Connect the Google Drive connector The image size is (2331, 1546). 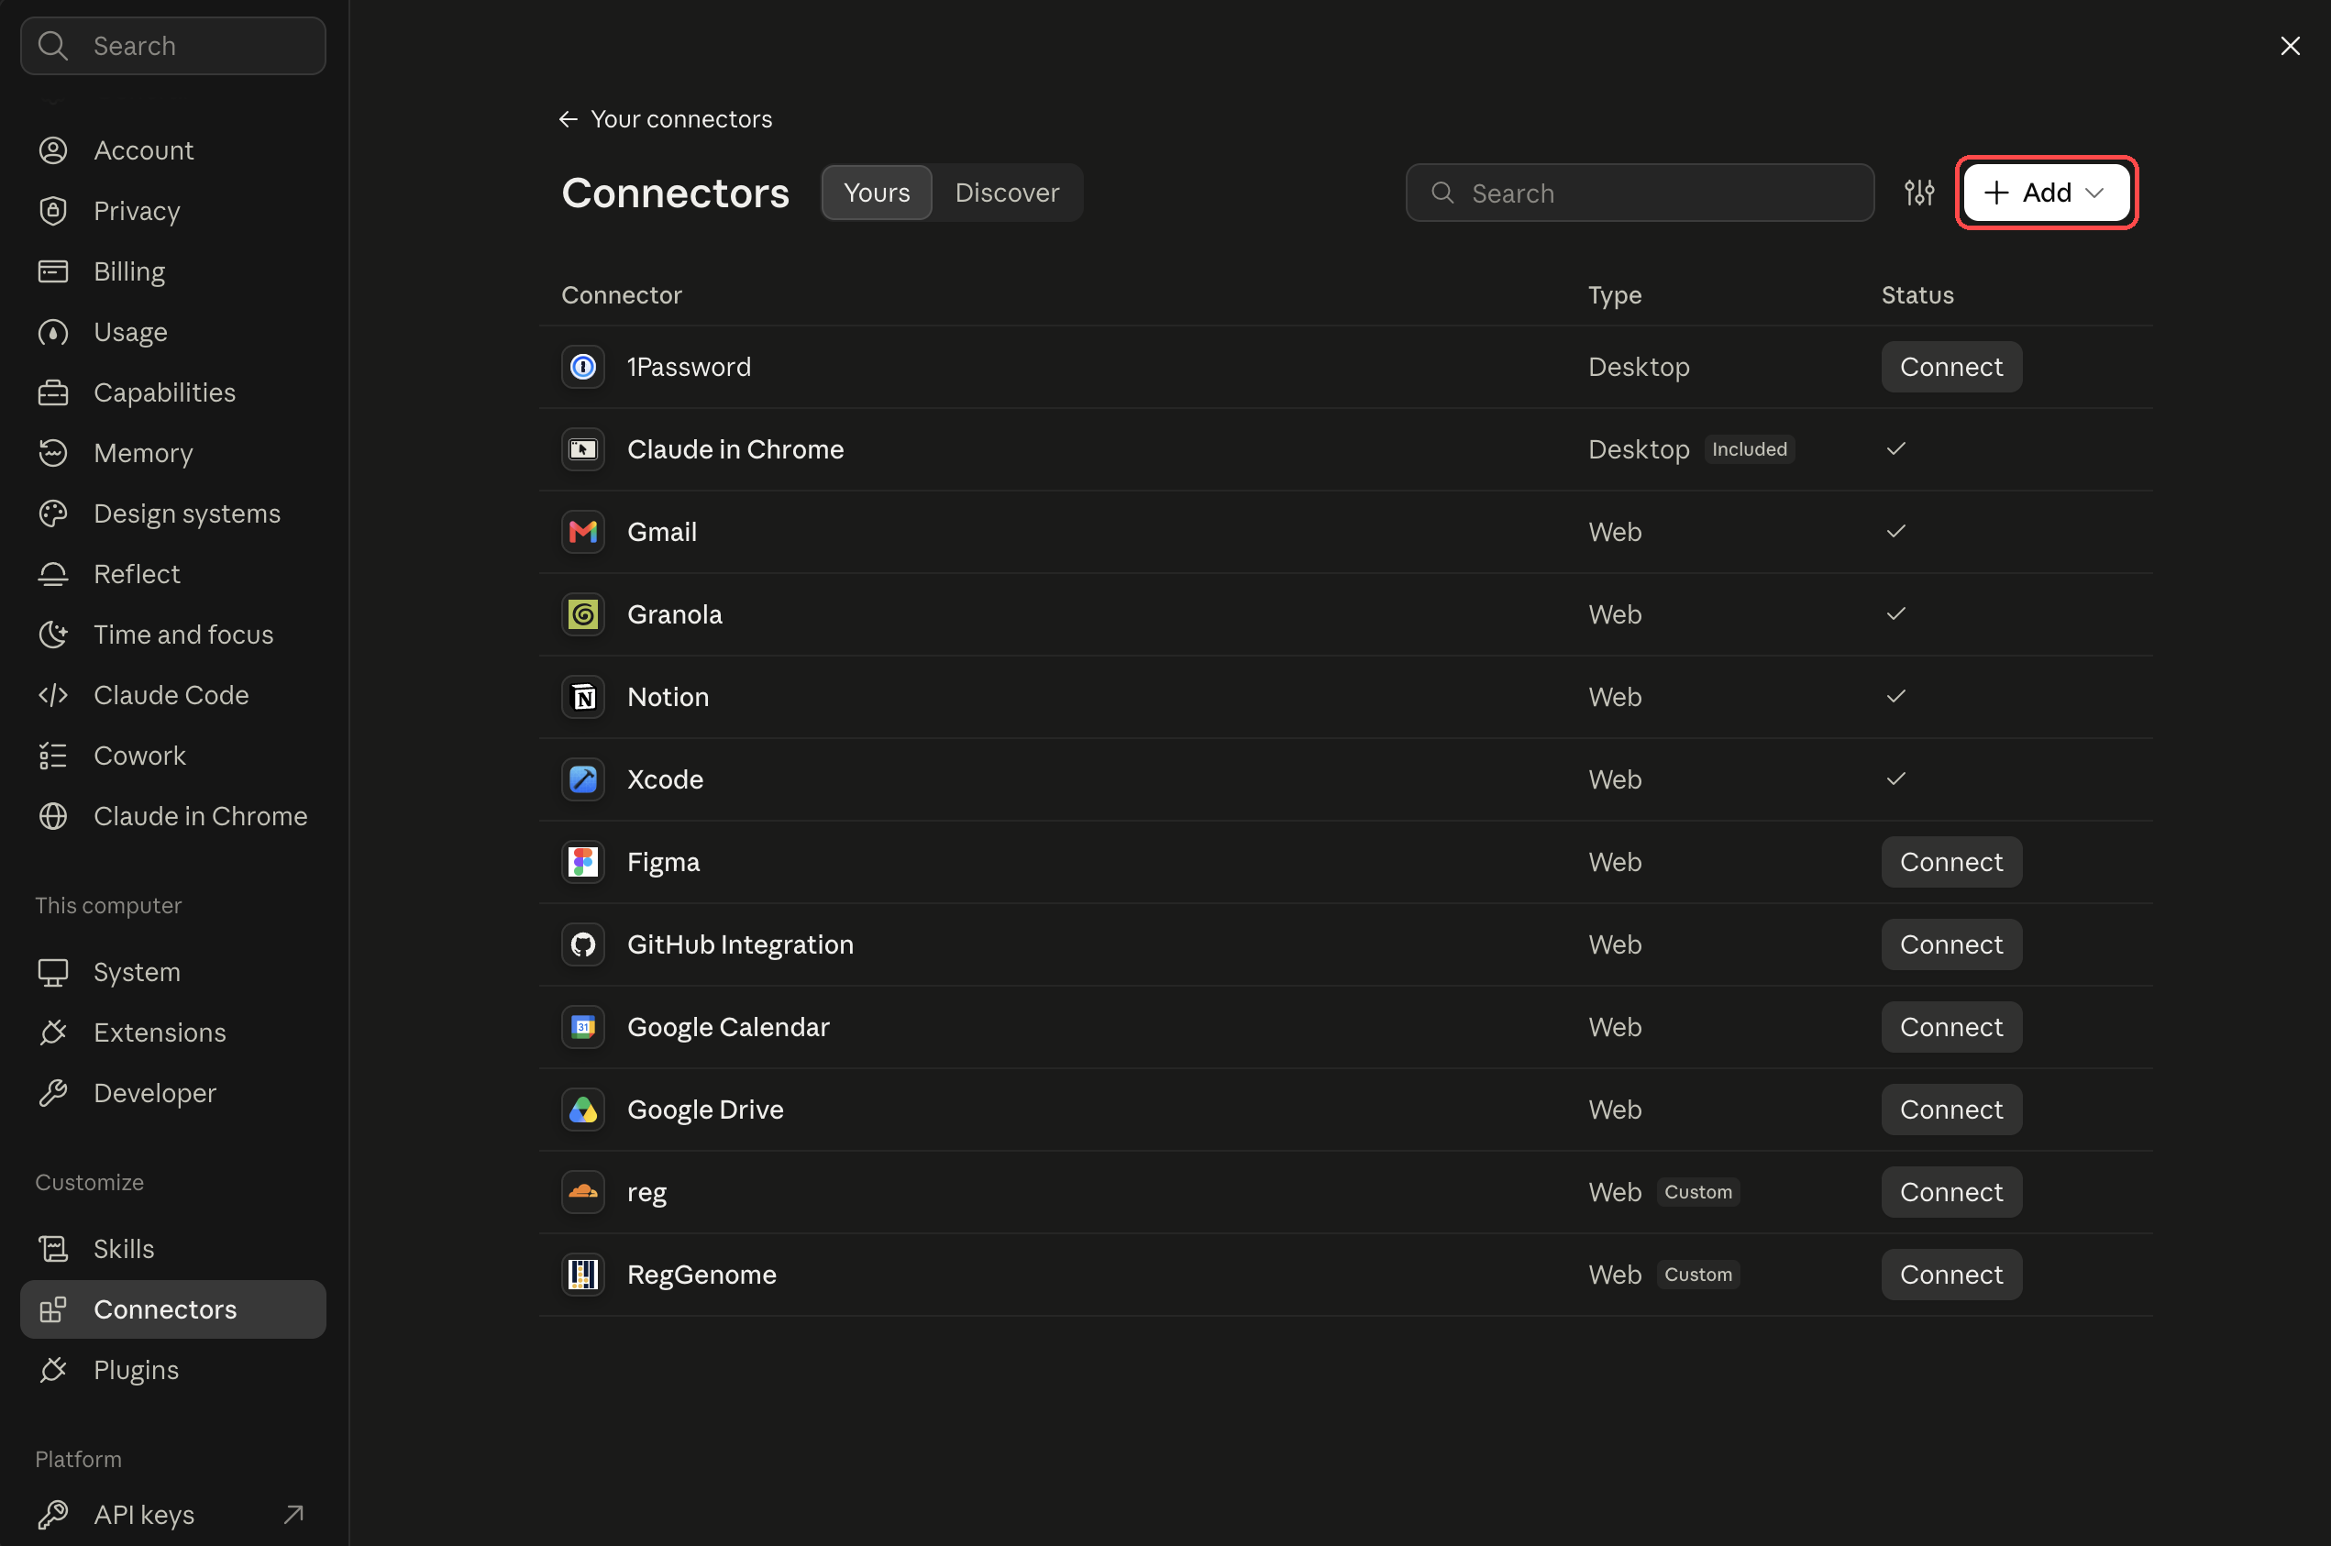point(1950,1110)
